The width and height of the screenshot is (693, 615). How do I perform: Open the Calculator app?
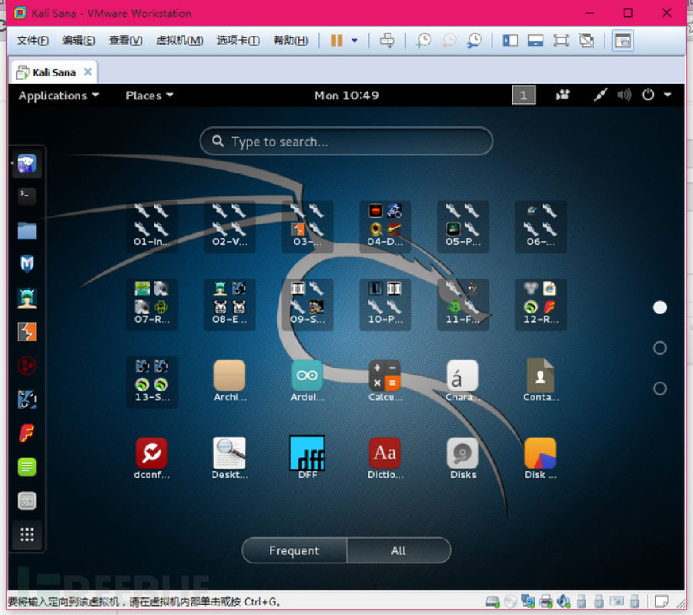[384, 379]
